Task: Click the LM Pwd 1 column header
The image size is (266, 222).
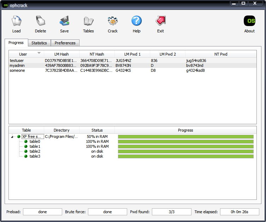Action: click(132, 54)
